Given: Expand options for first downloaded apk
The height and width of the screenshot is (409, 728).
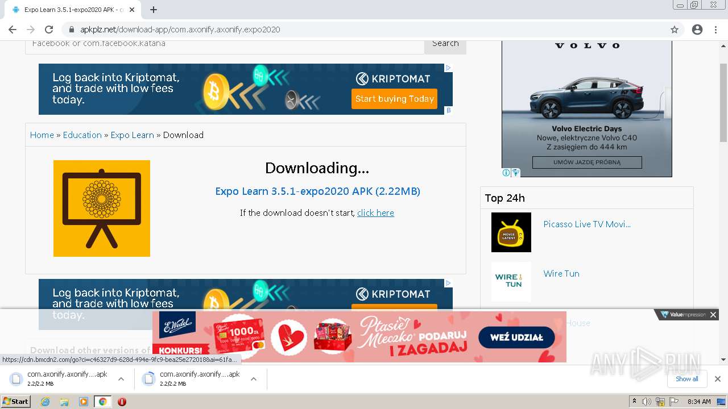Looking at the screenshot, I should point(121,379).
